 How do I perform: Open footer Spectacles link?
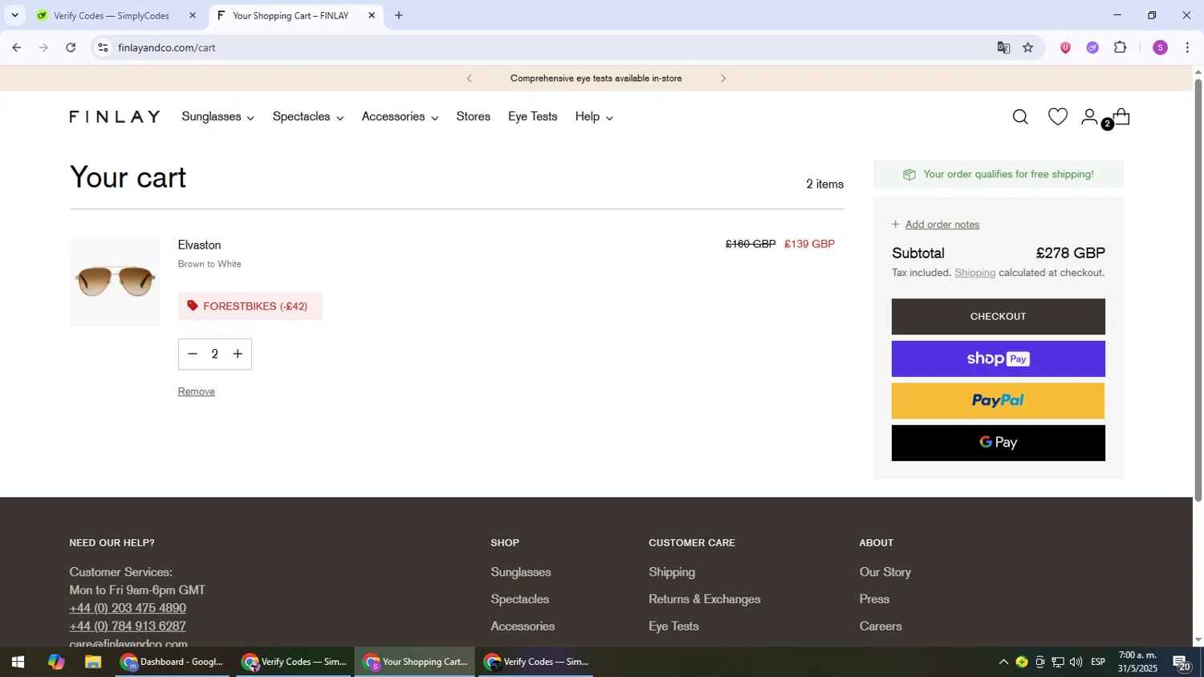[x=519, y=599]
